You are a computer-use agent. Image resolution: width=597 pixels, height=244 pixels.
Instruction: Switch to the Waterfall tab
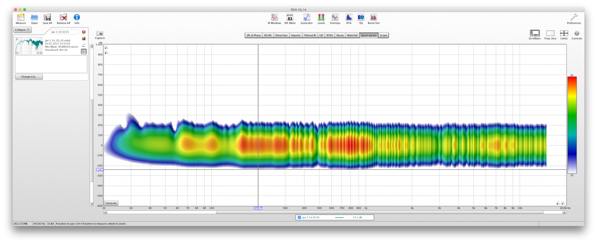pyautogui.click(x=352, y=35)
